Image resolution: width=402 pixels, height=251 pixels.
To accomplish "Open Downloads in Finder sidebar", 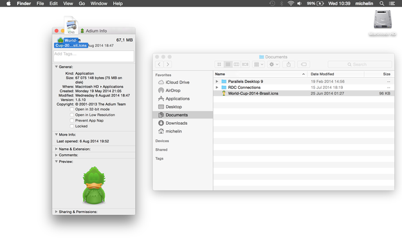I will (176, 123).
